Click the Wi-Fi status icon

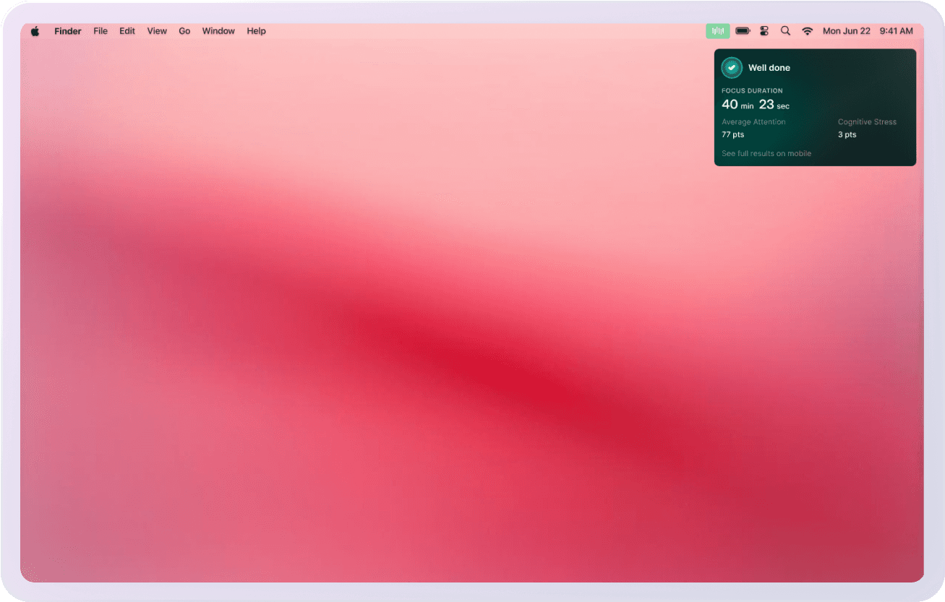tap(808, 31)
